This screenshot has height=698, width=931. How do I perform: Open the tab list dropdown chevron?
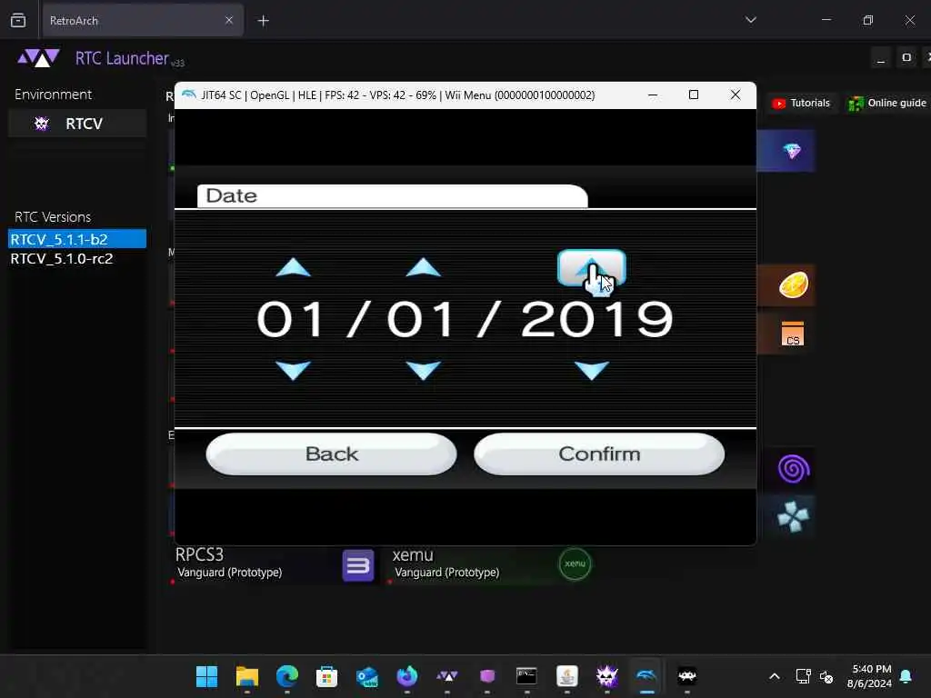click(750, 20)
